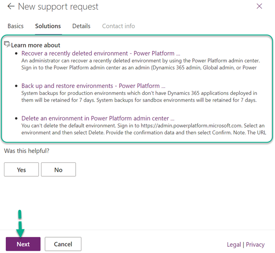
Task: Open Back up and restore environments link
Action: pos(93,86)
